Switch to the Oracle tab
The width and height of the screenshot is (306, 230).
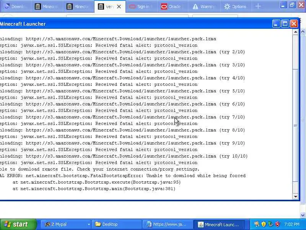coord(173,7)
